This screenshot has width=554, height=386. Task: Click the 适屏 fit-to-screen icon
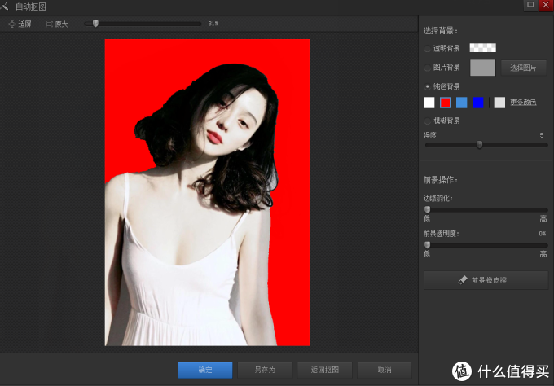pyautogui.click(x=11, y=24)
